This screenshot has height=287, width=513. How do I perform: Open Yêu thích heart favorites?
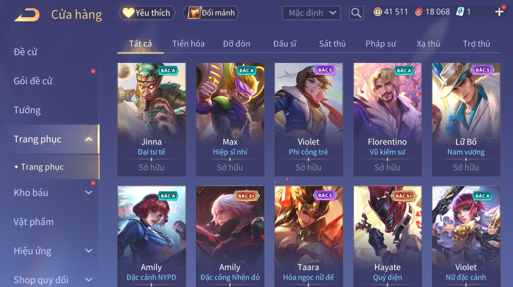pyautogui.click(x=147, y=13)
